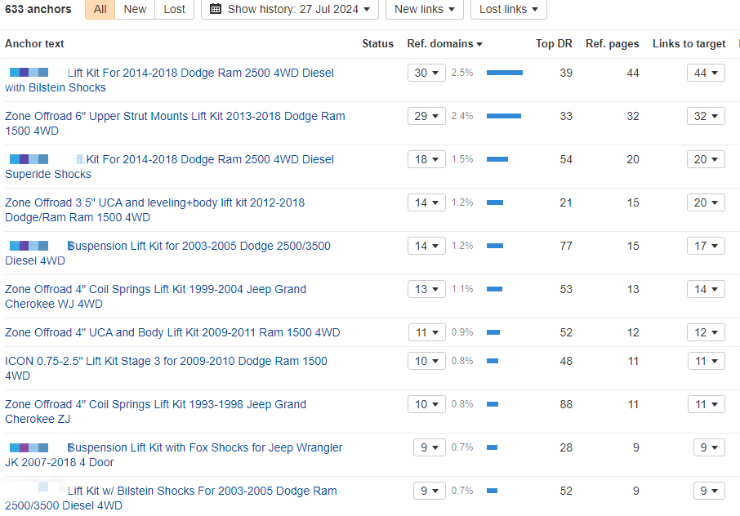Open the 32 links to target dropdown
740x516 pixels.
[x=706, y=116]
